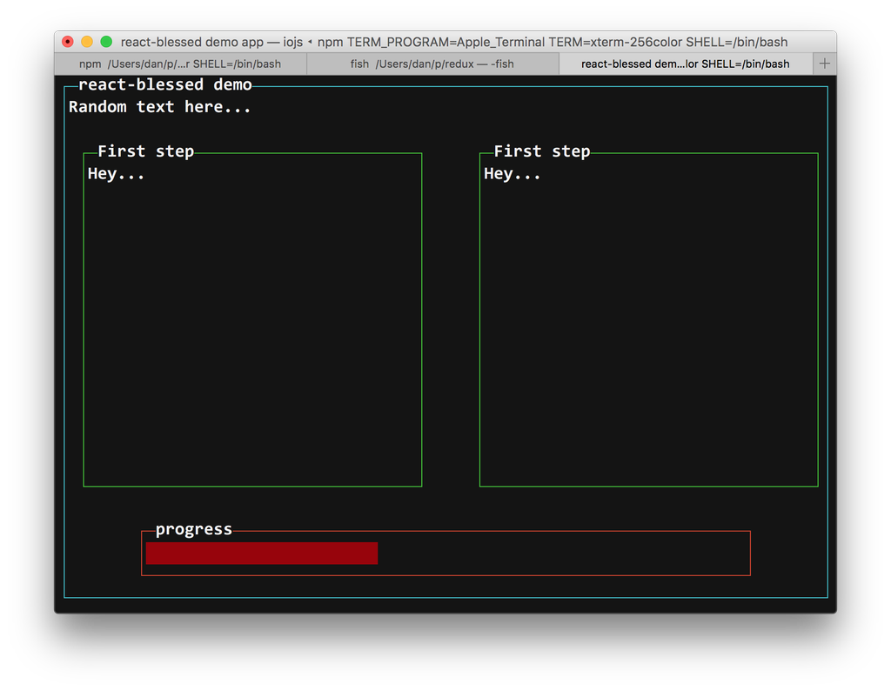Click the green full-screen window button

coord(106,42)
